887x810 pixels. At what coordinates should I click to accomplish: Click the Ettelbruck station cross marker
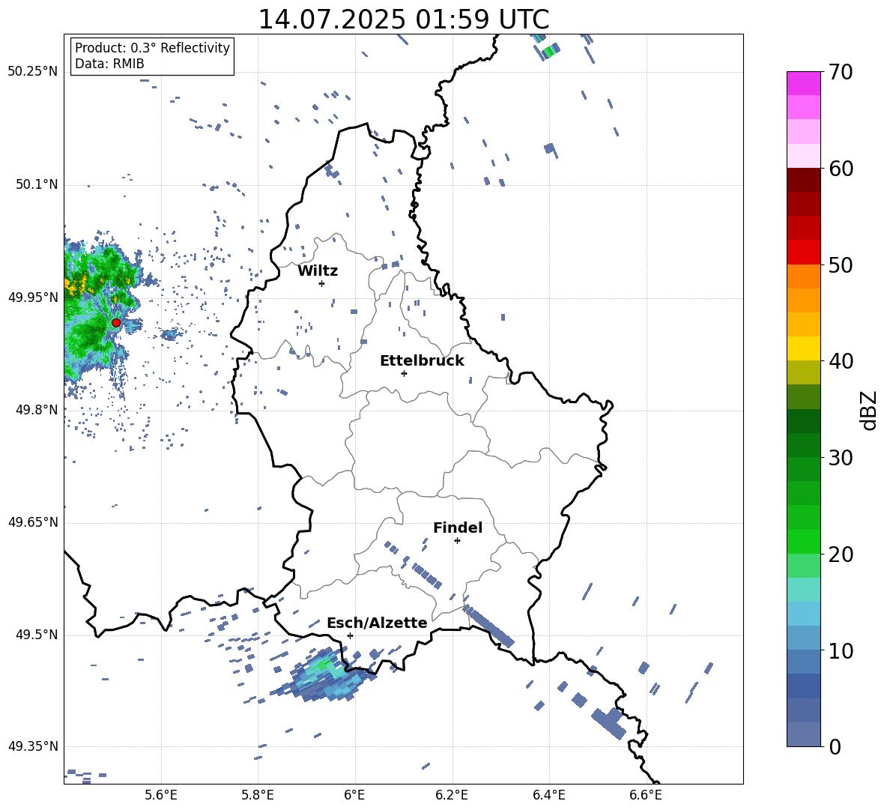[x=404, y=373]
